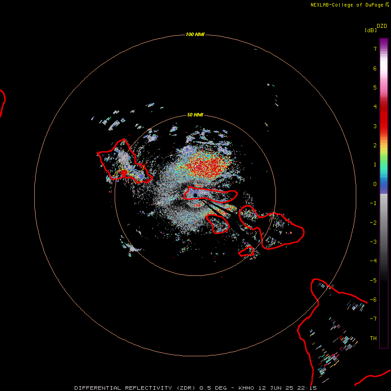Click the -7 value on color scale

pyautogui.click(x=373, y=319)
